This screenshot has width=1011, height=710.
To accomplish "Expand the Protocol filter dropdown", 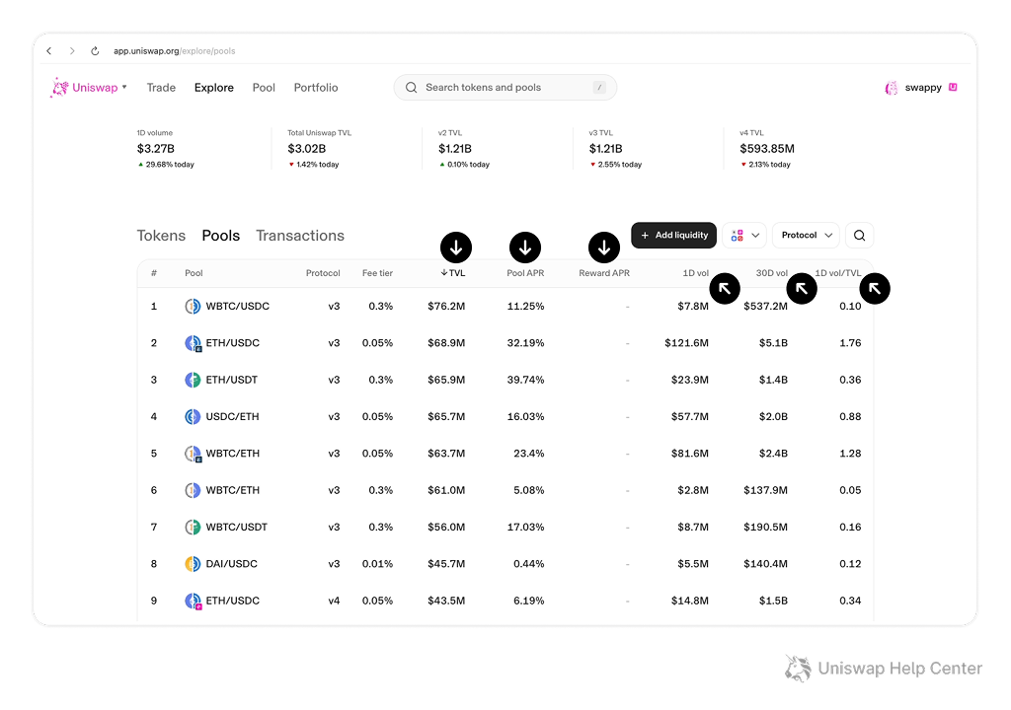I will 806,235.
